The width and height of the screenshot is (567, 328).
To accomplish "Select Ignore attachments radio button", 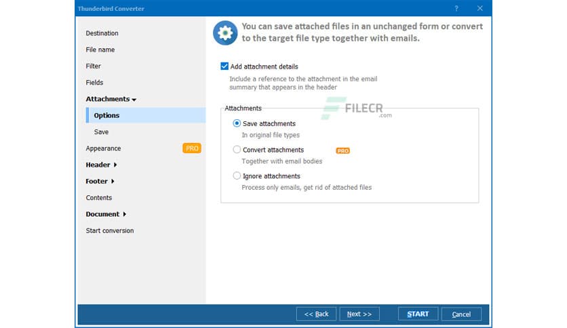I will (237, 176).
